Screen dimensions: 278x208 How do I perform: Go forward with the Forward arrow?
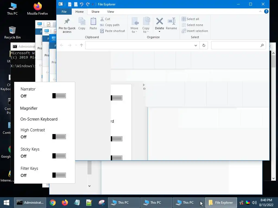(70, 45)
